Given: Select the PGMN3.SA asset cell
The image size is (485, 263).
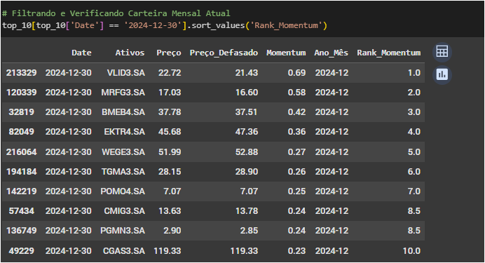Looking at the screenshot, I should click(x=123, y=231).
